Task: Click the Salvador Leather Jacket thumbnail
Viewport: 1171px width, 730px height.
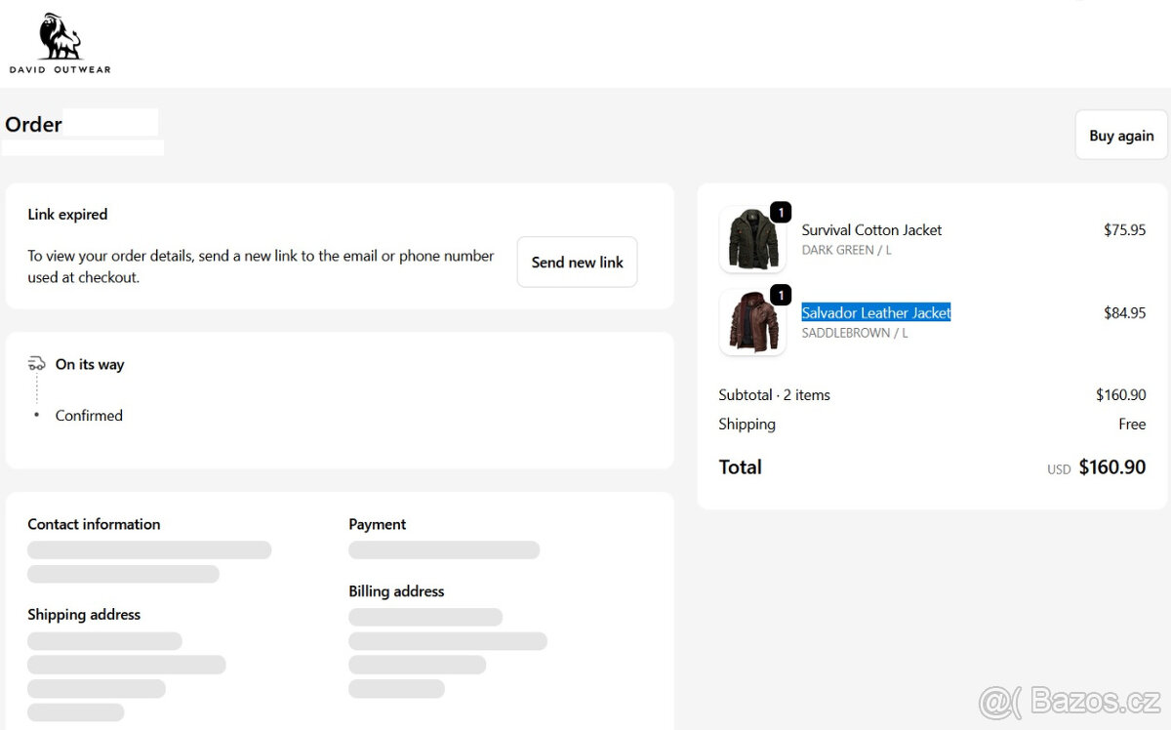Action: tap(752, 322)
